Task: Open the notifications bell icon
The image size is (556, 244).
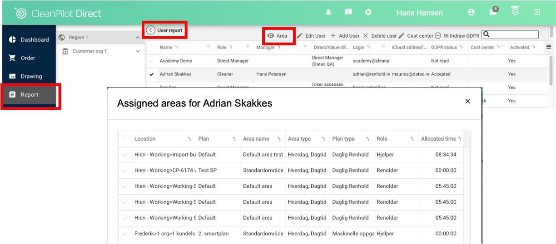Action: click(x=328, y=12)
